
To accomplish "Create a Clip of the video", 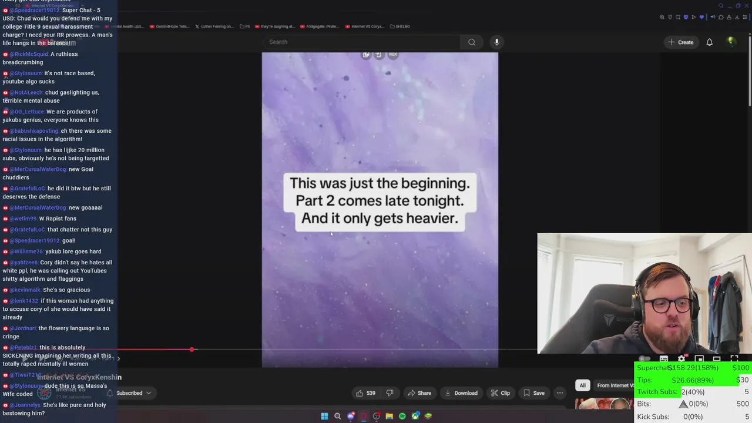I will (x=501, y=393).
